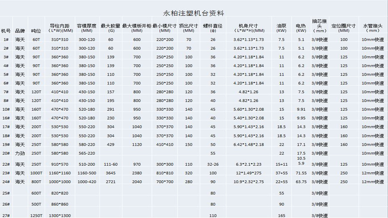The width and height of the screenshot is (388, 218).
Task: Click the 永柏注塑机台资料 title
Action: tap(193, 13)
